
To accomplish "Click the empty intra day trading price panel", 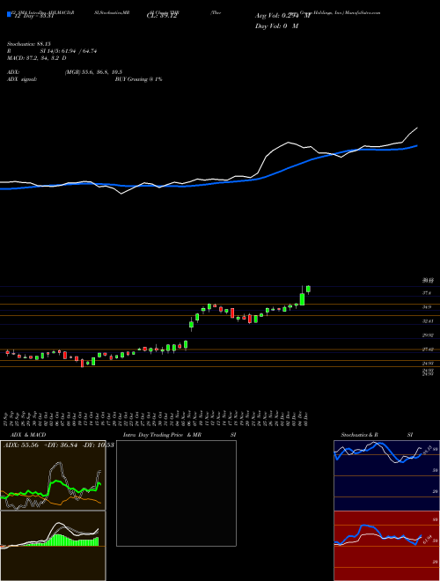I will (176, 493).
